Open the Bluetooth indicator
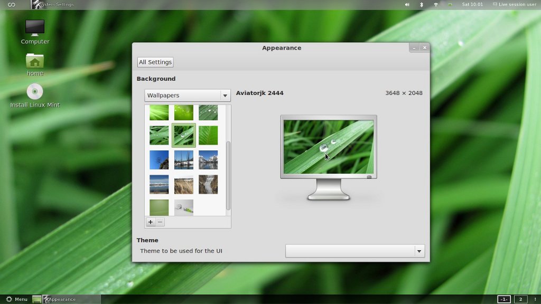Screen dimensions: 541x304 [421, 4]
